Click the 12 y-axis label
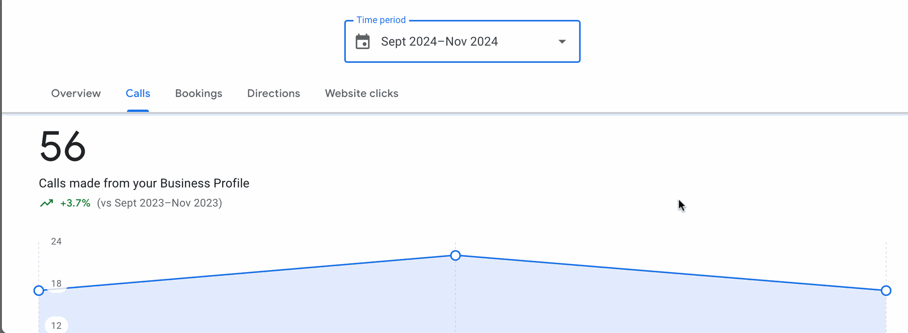908x333 pixels. click(x=56, y=325)
